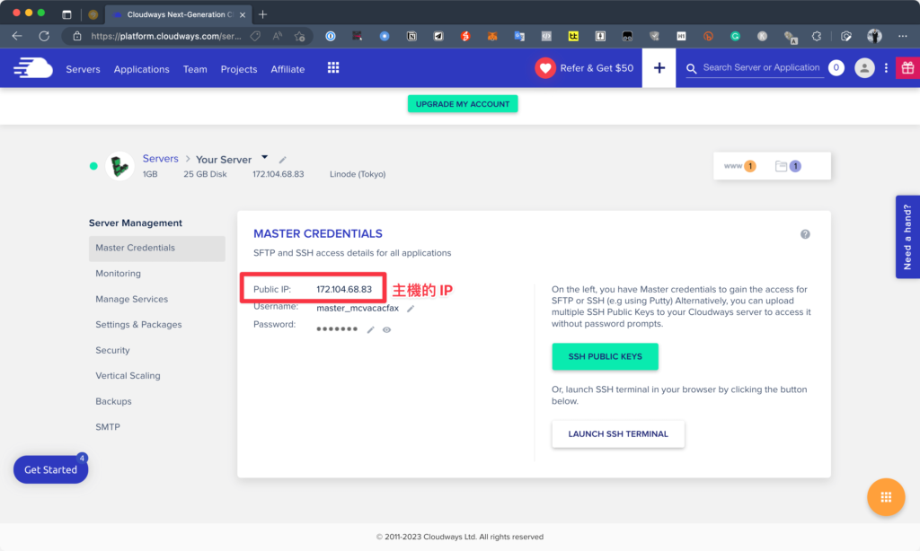
Task: Open the Applications navigation menu
Action: (x=141, y=68)
